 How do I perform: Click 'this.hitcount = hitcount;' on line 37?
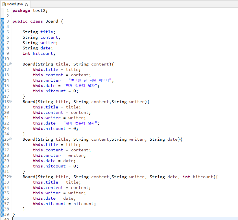pyautogui.click(x=64, y=204)
